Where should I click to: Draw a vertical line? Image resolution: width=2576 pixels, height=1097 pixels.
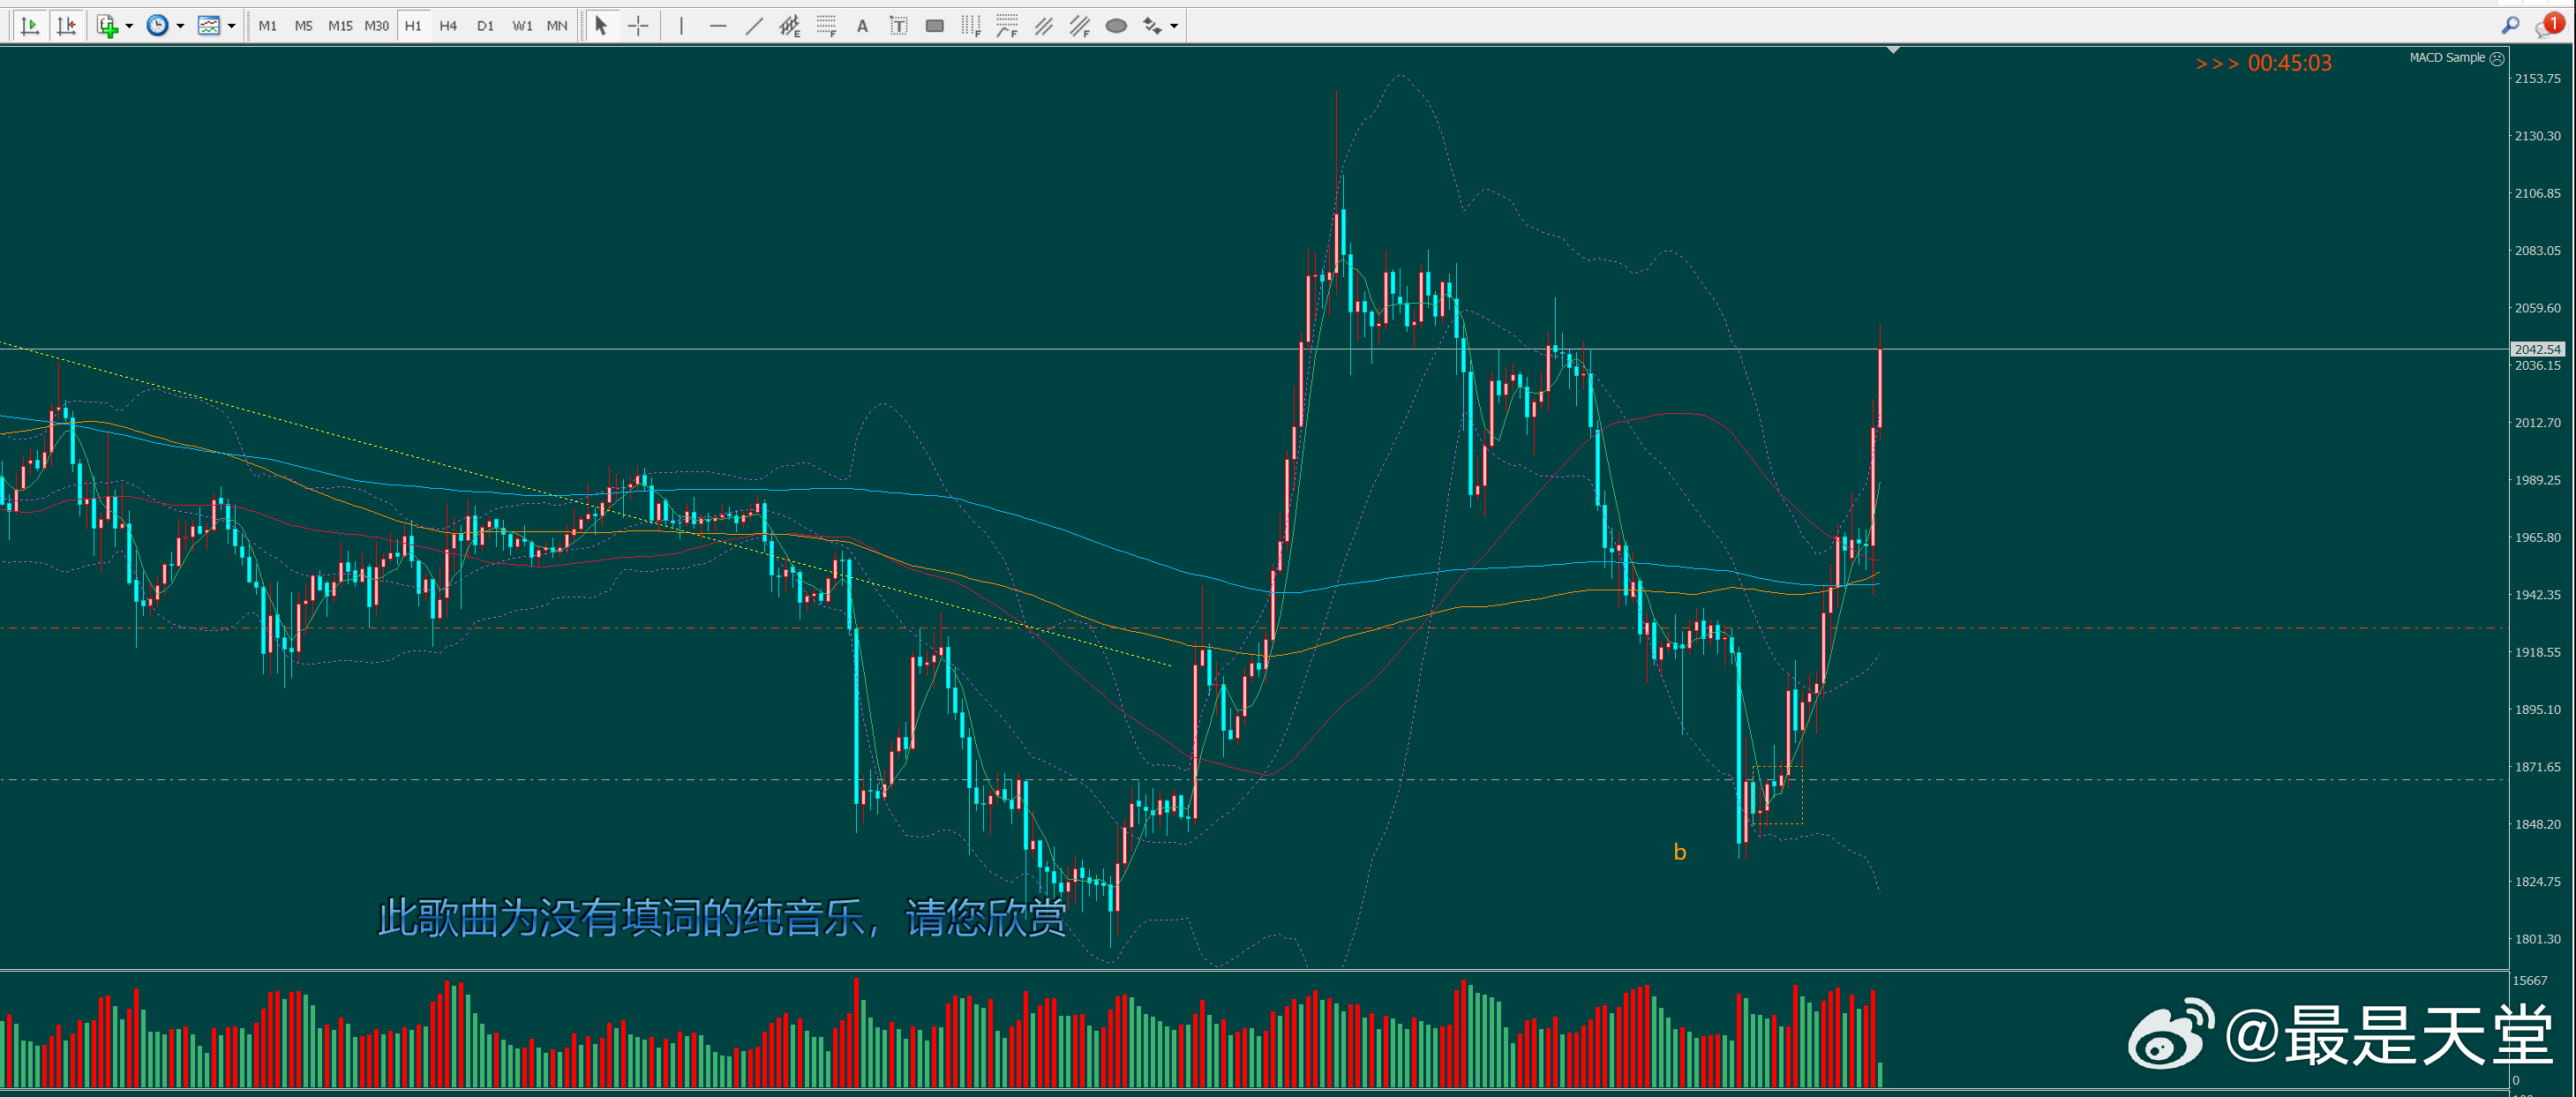coord(681,26)
